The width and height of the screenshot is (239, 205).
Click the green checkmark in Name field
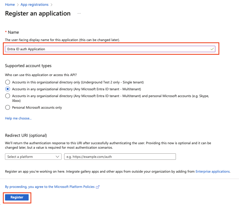212,49
